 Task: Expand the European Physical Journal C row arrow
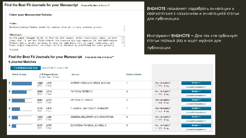[x=10, y=125]
